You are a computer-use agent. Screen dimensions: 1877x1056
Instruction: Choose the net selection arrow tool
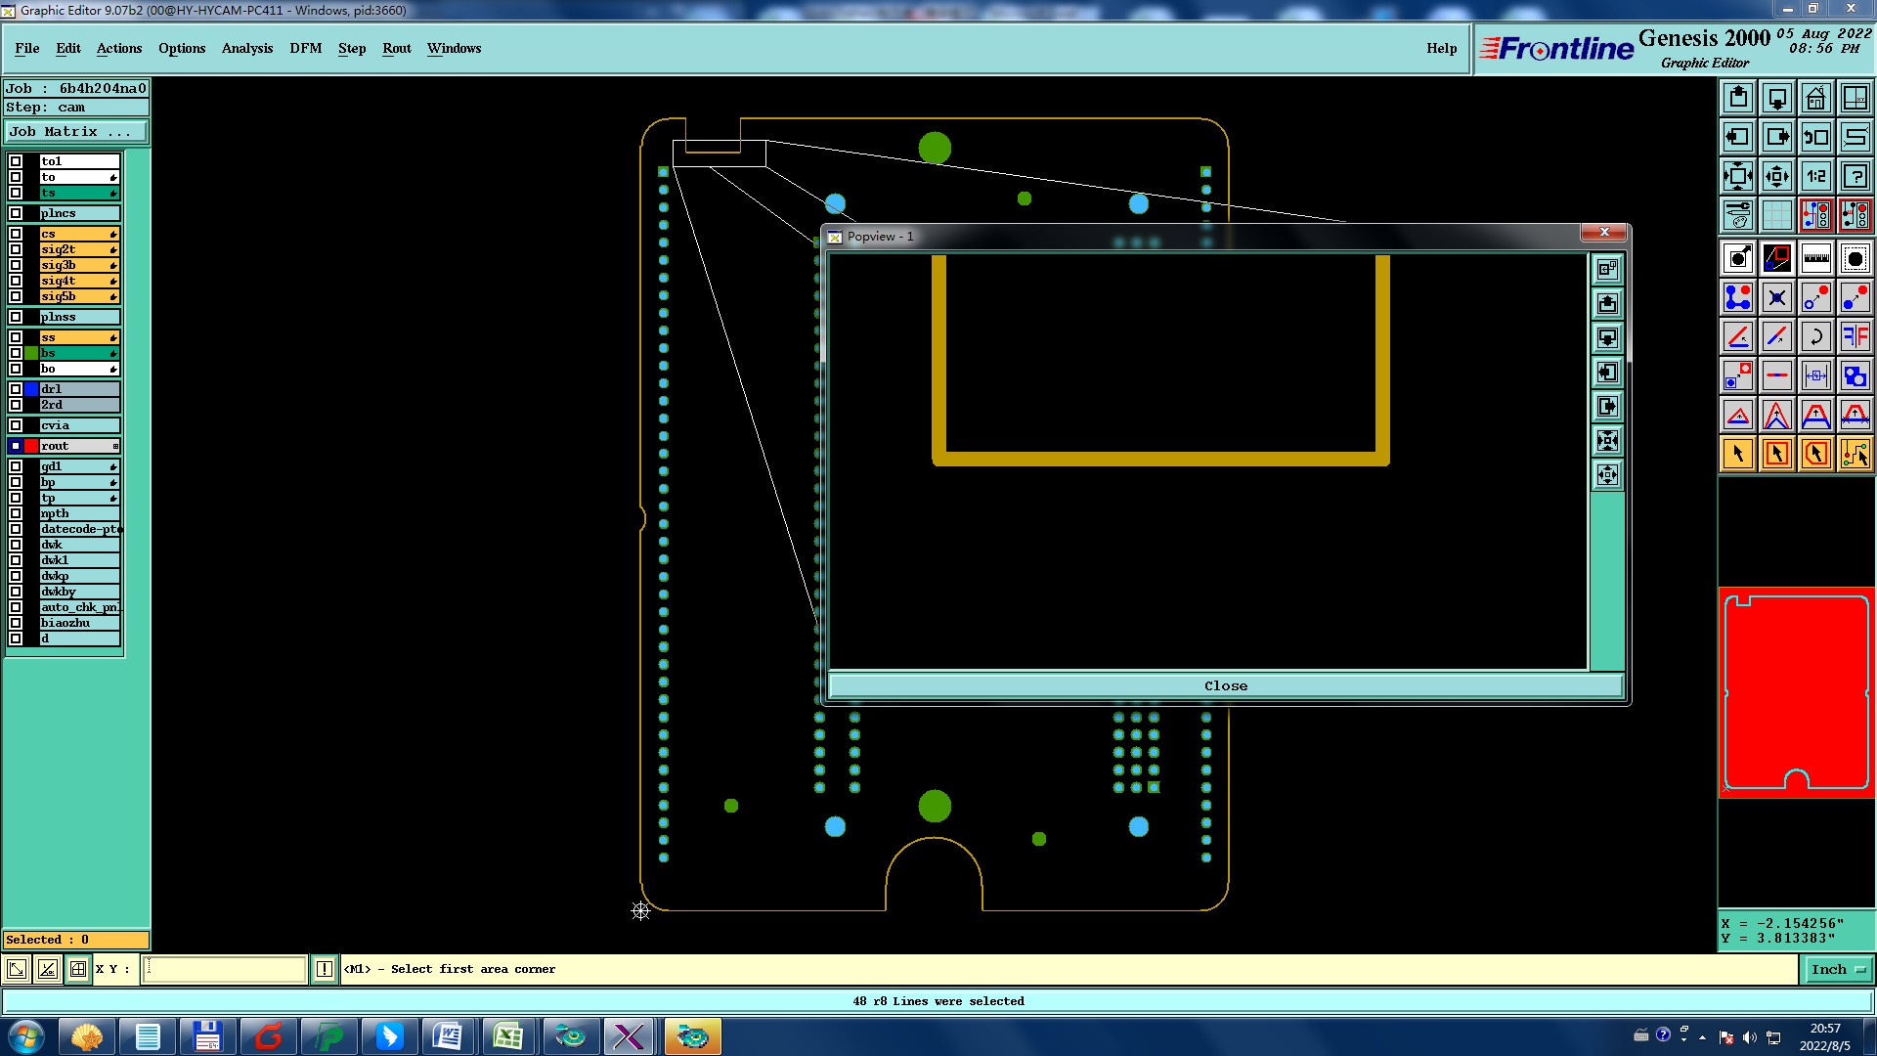coord(1855,454)
